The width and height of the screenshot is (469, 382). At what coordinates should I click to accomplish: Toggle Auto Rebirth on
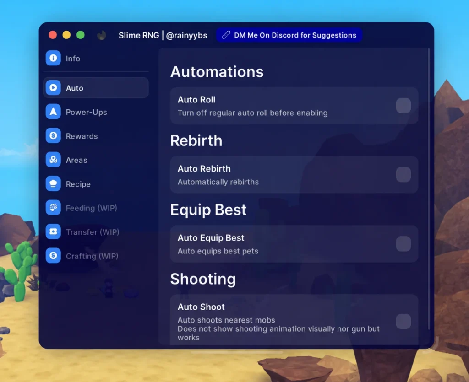403,174
